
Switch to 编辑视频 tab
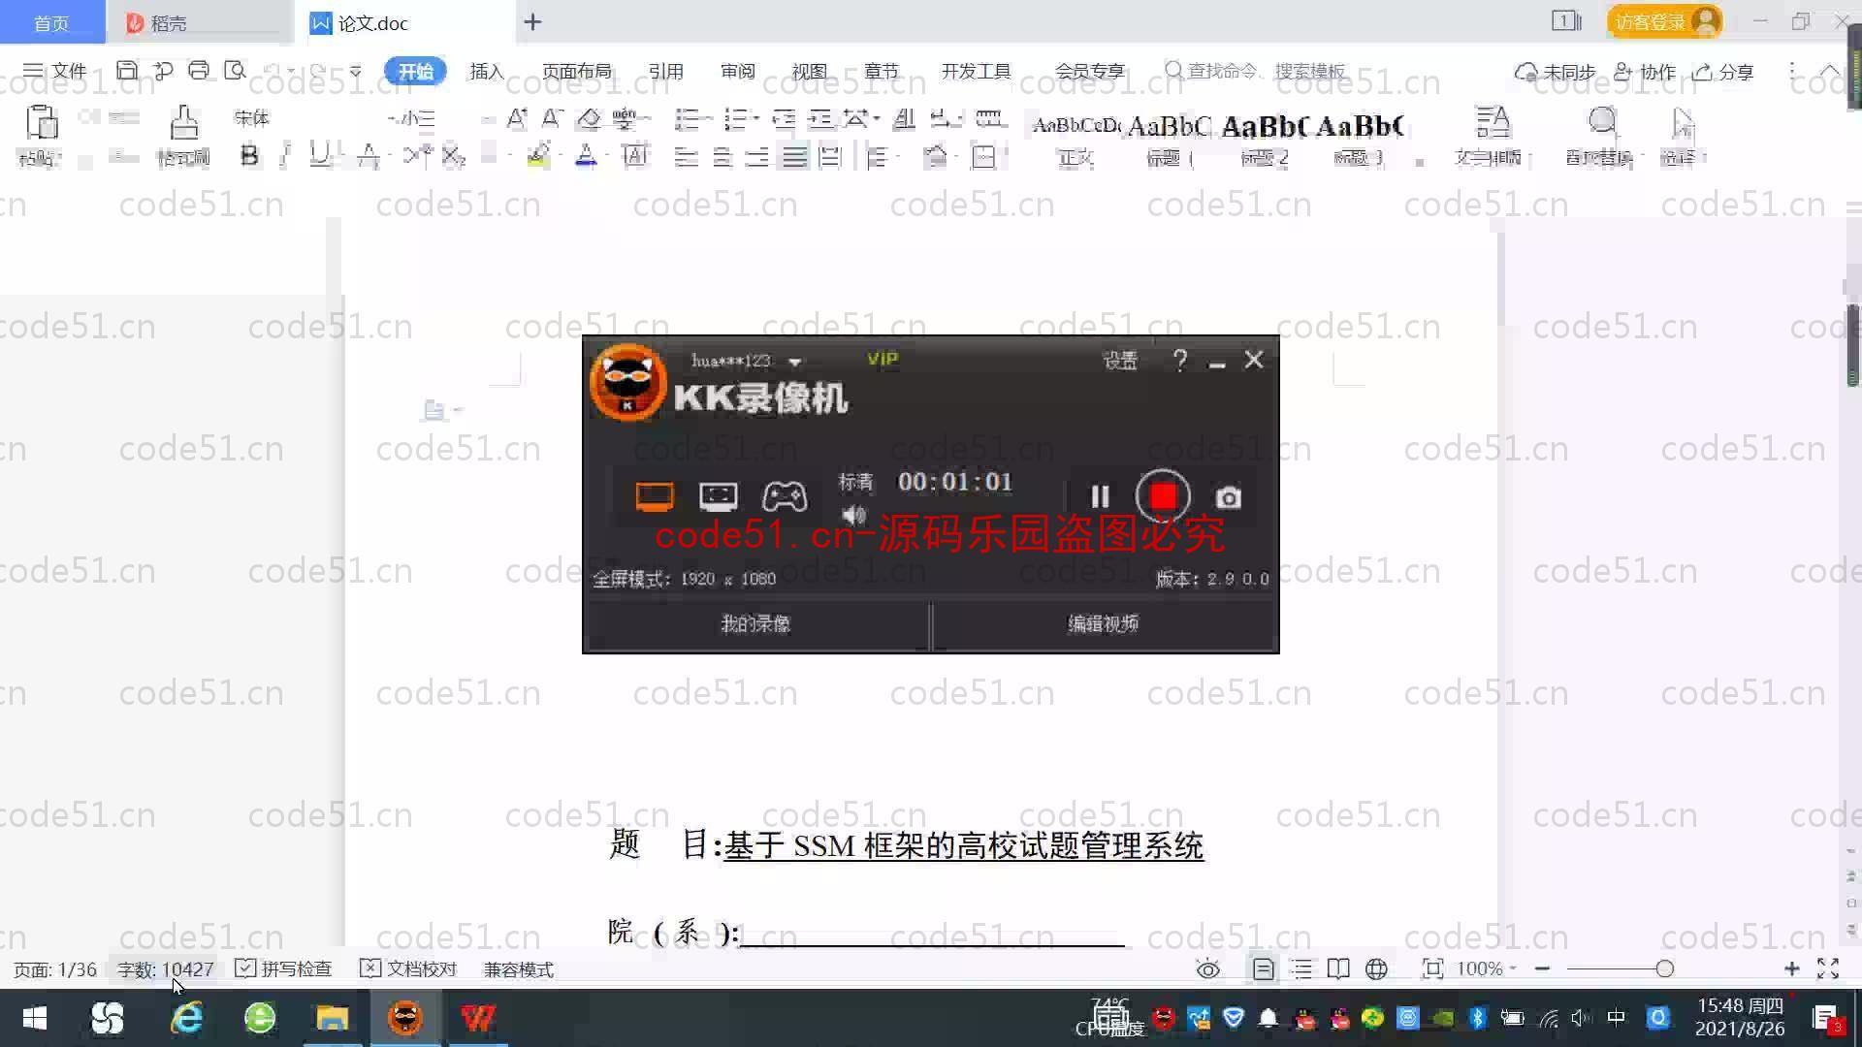point(1103,624)
